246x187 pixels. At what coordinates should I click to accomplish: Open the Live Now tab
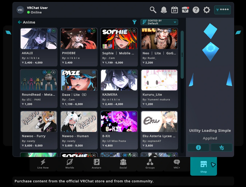coord(43,164)
